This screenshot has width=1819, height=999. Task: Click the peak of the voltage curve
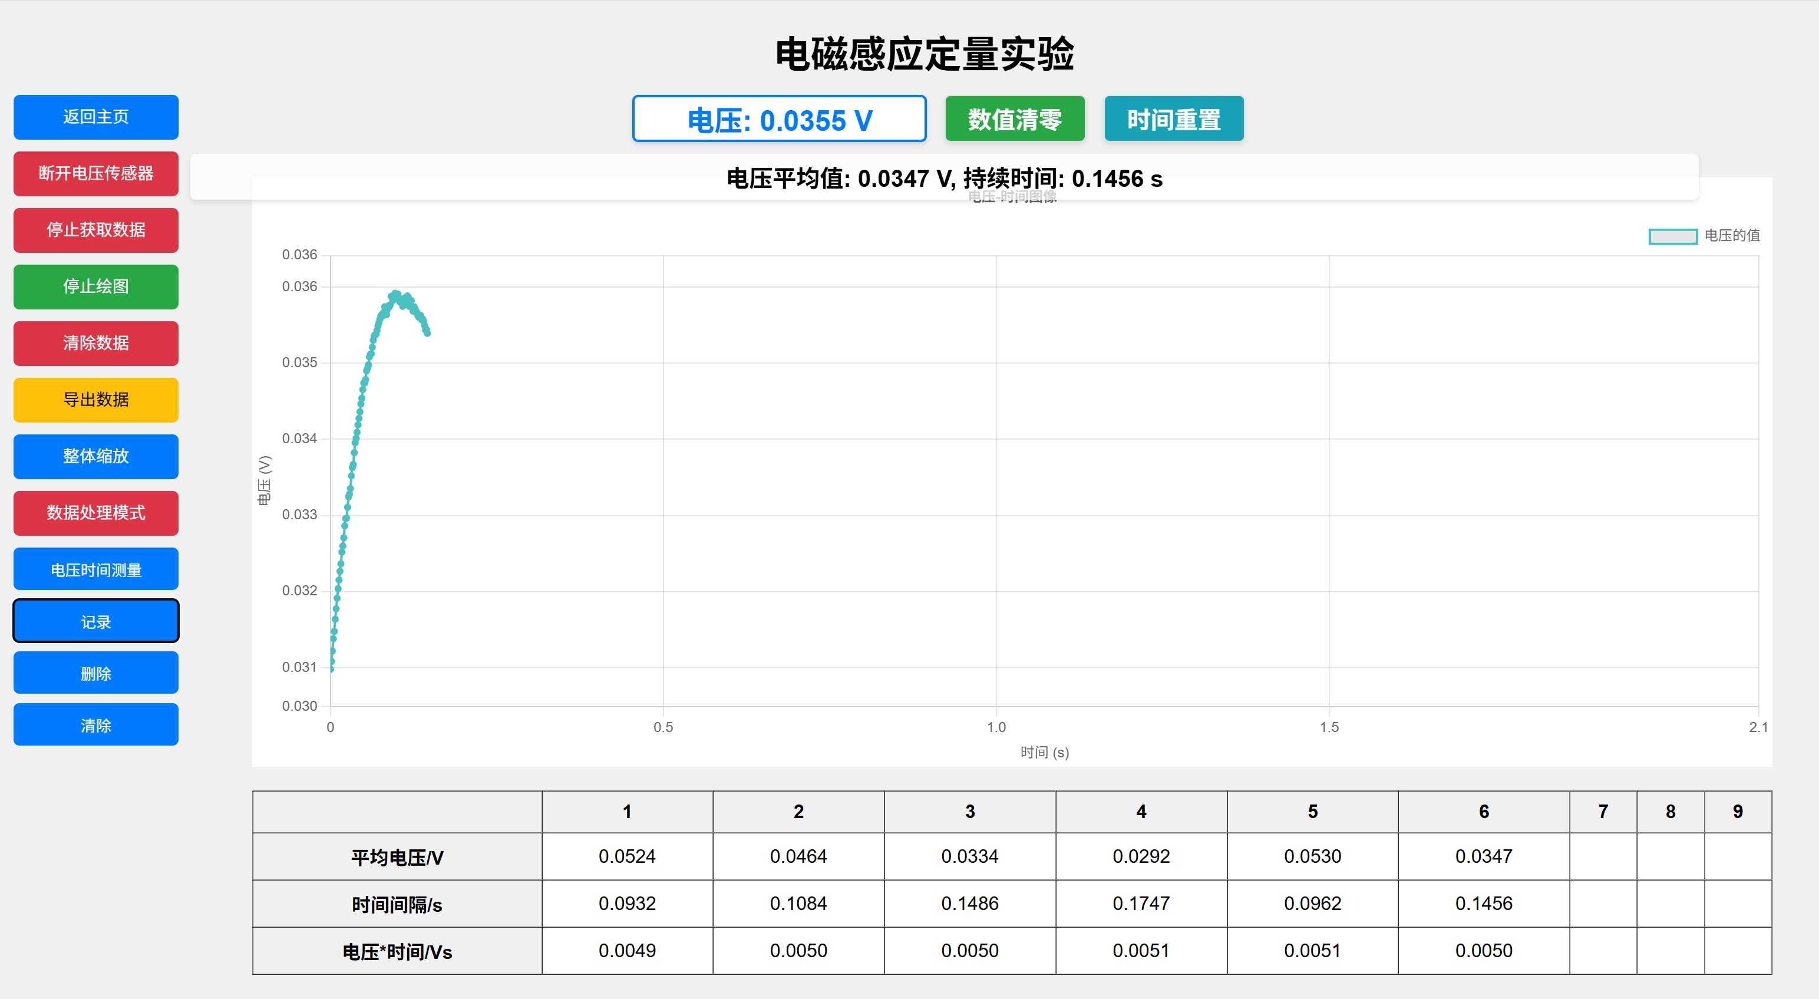395,294
